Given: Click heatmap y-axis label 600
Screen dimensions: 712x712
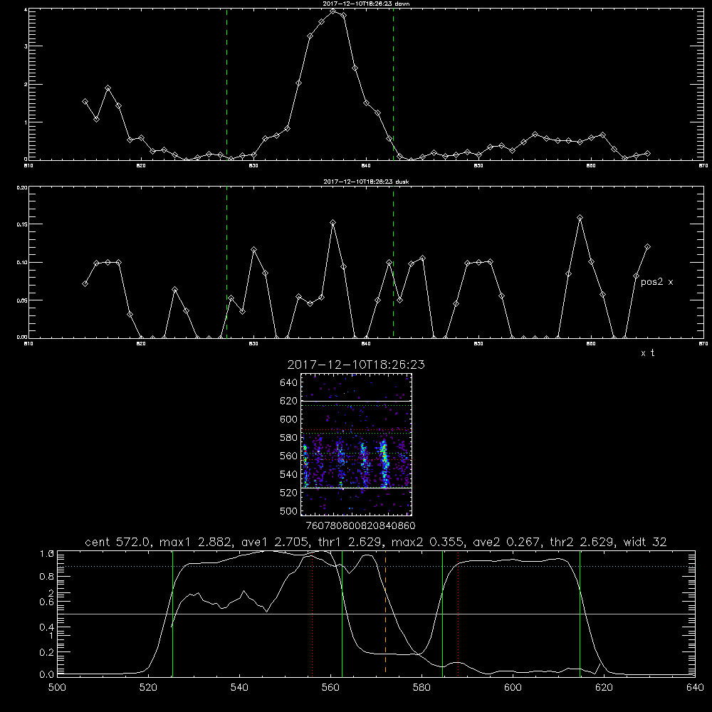Looking at the screenshot, I should 289,419.
